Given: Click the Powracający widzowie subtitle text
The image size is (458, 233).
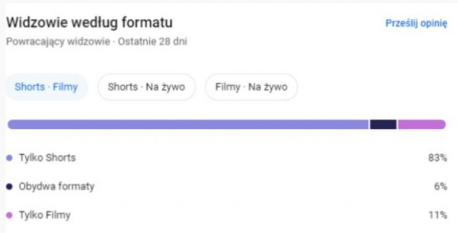Looking at the screenshot, I should pos(58,42).
